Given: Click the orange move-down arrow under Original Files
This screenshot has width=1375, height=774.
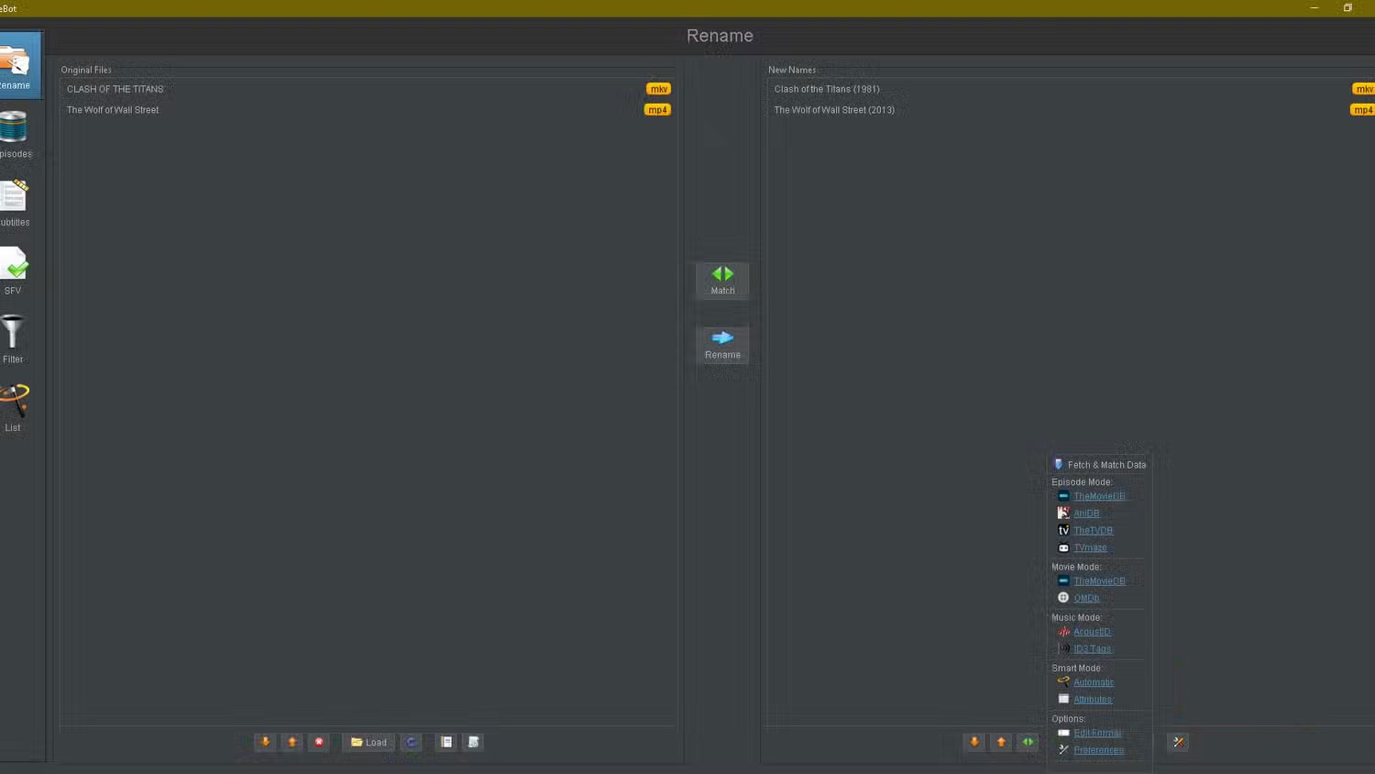Looking at the screenshot, I should click(x=265, y=742).
